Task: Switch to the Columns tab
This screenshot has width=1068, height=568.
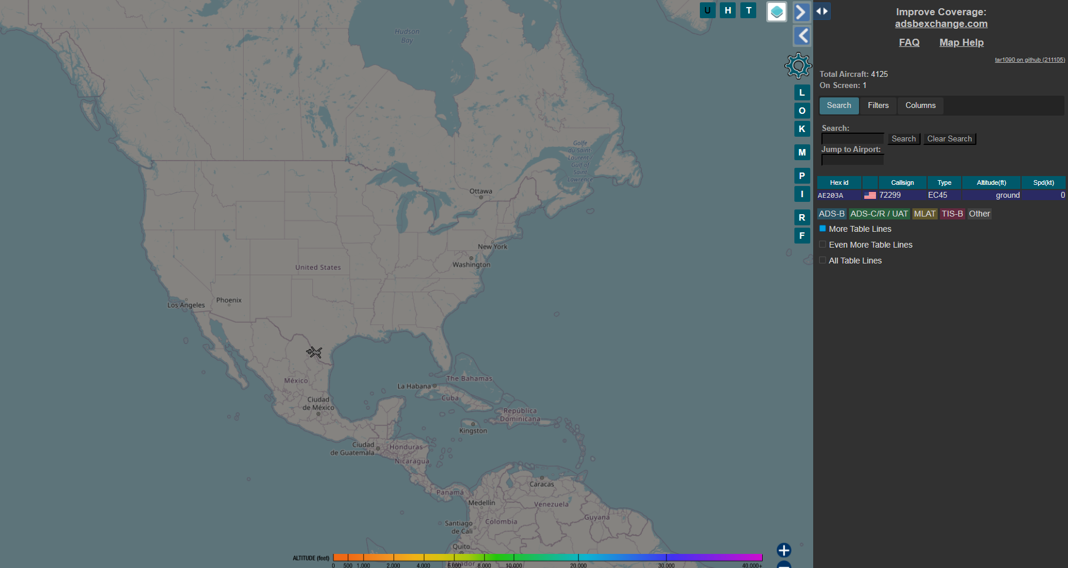Action: [x=921, y=106]
